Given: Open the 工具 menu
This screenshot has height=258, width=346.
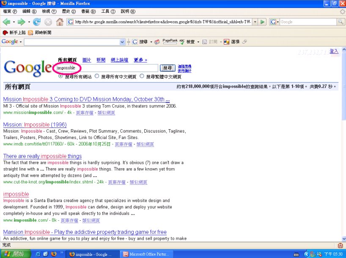Looking at the screenshot, I should 108,11.
